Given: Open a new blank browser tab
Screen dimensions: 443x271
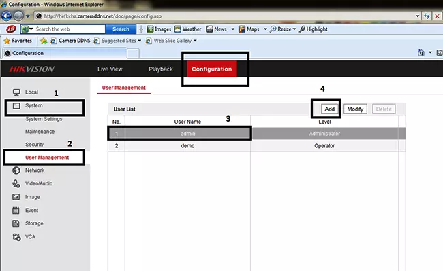Looking at the screenshot, I should pos(133,53).
